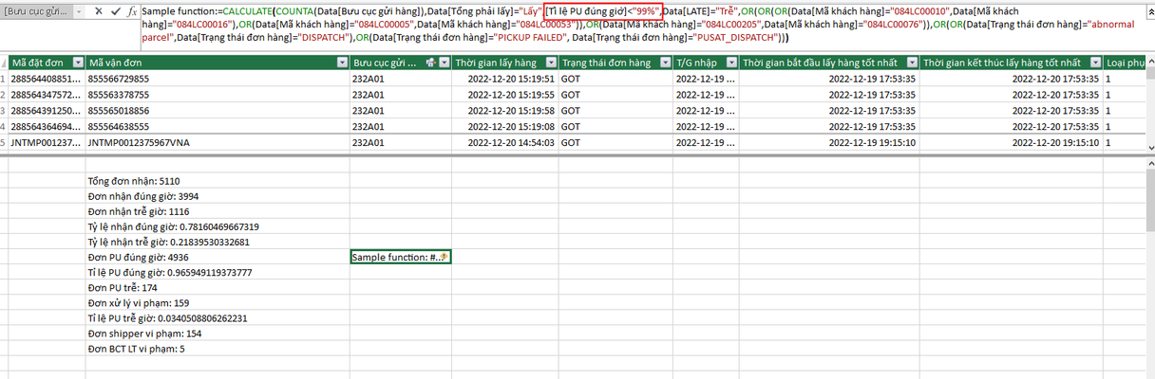1155x379 pixels.
Task: Select the Loại phụ column header
Action: tap(1125, 63)
